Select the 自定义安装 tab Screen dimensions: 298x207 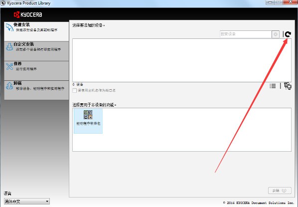[36, 51]
